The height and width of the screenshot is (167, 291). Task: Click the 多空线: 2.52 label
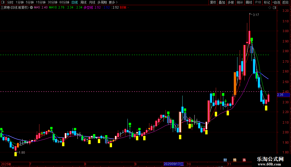pos(92,8)
